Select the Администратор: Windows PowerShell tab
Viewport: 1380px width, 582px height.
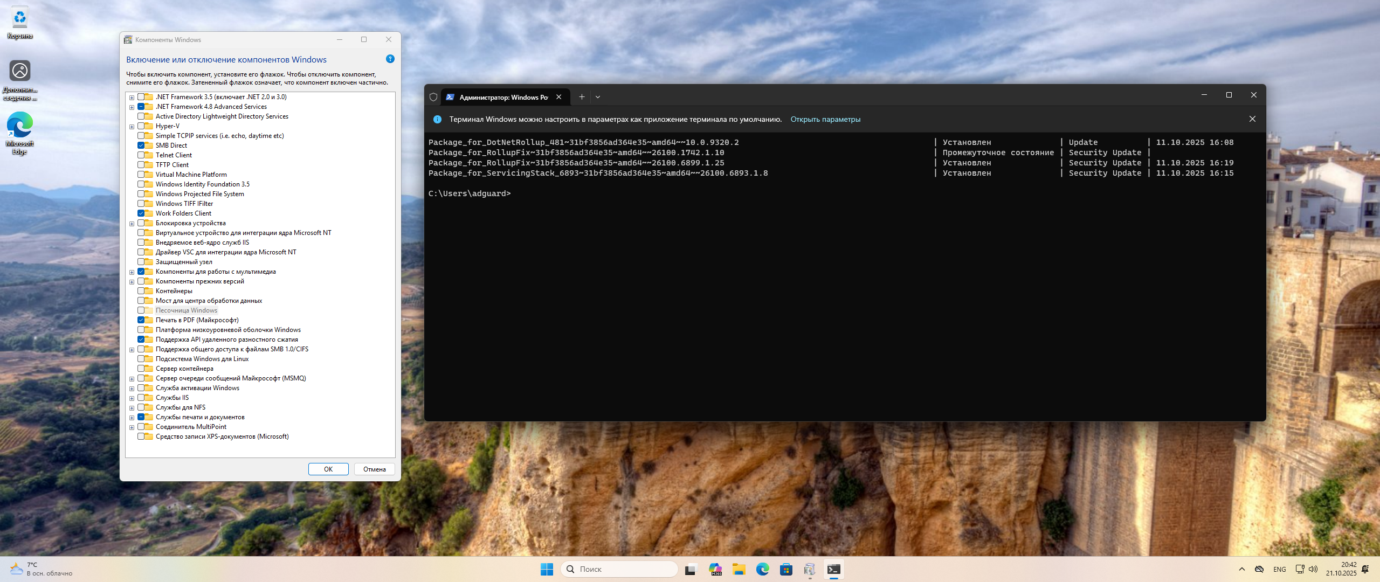click(502, 97)
